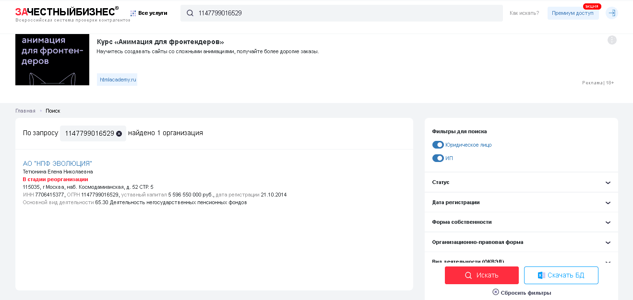Screen dimensions: 633x300
Task: Open the Как искать? help link
Action: [x=524, y=13]
